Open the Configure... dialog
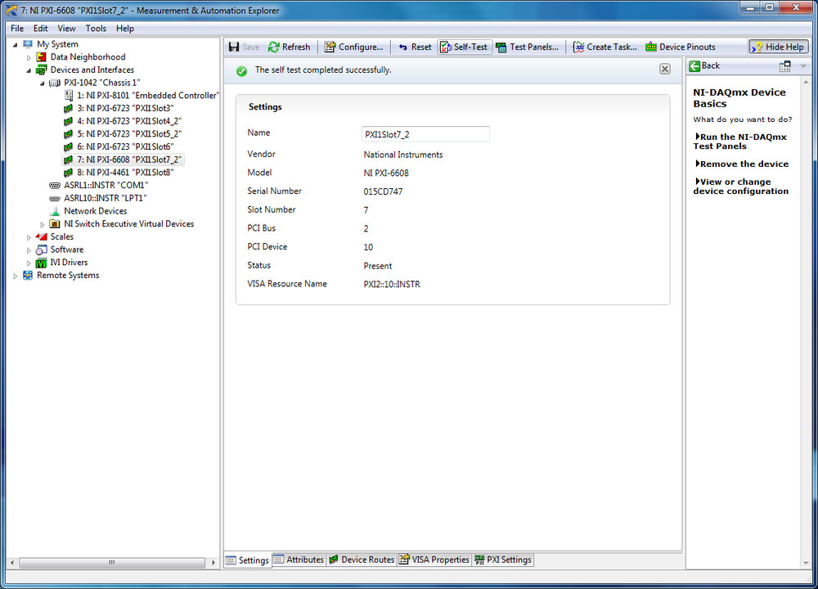 353,47
